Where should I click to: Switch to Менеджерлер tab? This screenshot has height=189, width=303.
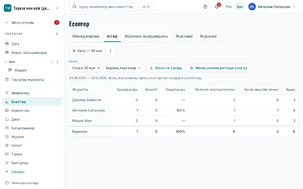click(86, 36)
